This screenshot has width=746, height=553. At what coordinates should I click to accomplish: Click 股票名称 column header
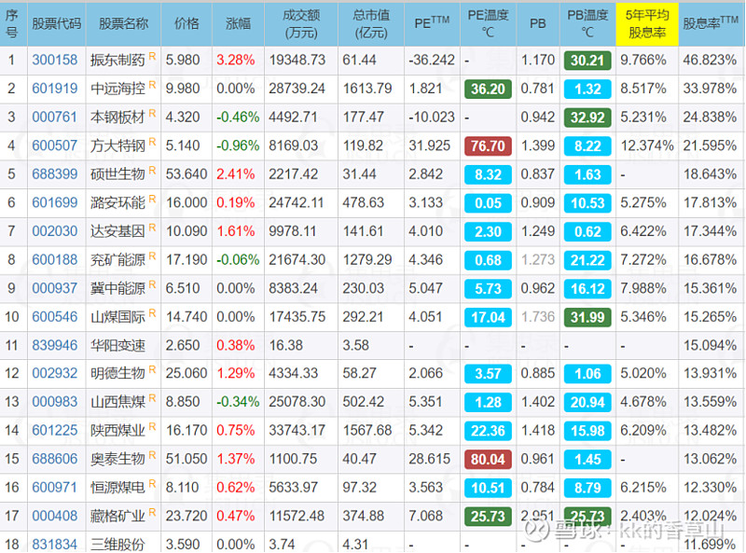(x=124, y=24)
